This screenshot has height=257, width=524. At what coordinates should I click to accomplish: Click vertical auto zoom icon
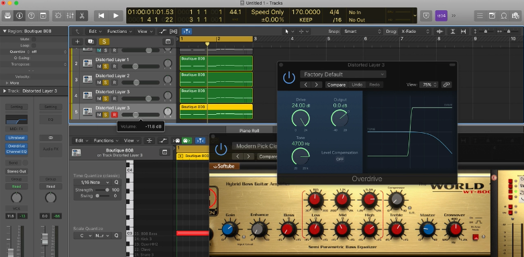tap(452, 32)
